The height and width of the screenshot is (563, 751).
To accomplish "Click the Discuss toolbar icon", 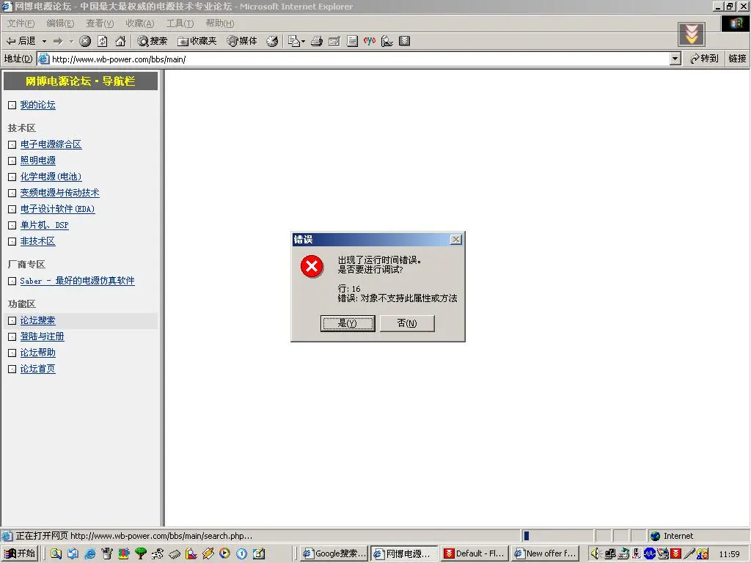I will coord(352,41).
